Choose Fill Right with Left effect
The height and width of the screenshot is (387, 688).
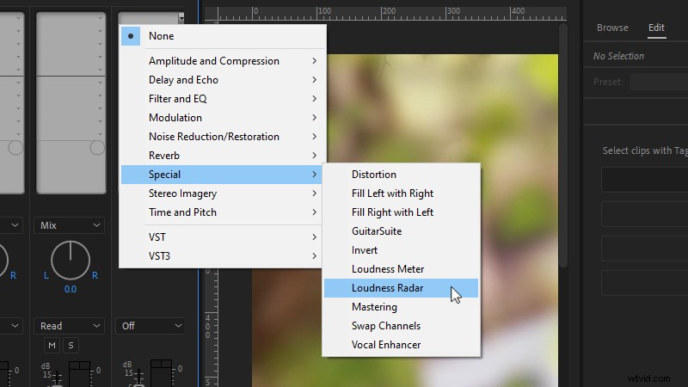point(401,212)
